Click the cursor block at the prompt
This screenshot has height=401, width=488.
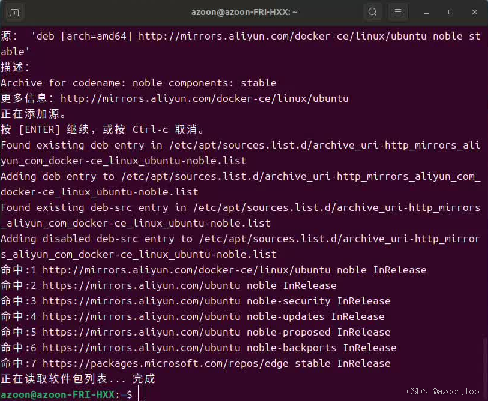(142, 393)
